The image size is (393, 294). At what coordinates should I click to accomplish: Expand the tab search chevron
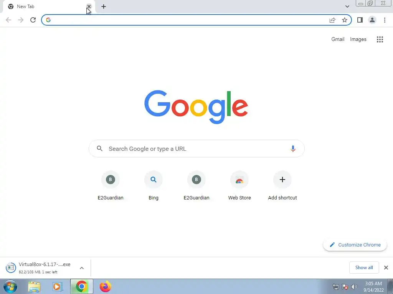347,7
